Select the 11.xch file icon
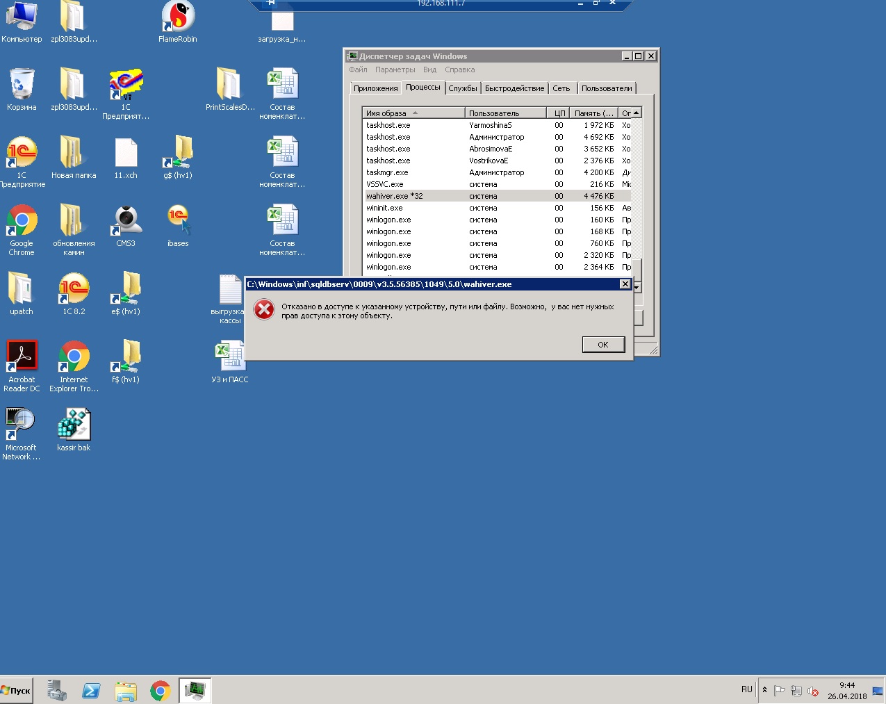886x704 pixels. click(x=126, y=157)
